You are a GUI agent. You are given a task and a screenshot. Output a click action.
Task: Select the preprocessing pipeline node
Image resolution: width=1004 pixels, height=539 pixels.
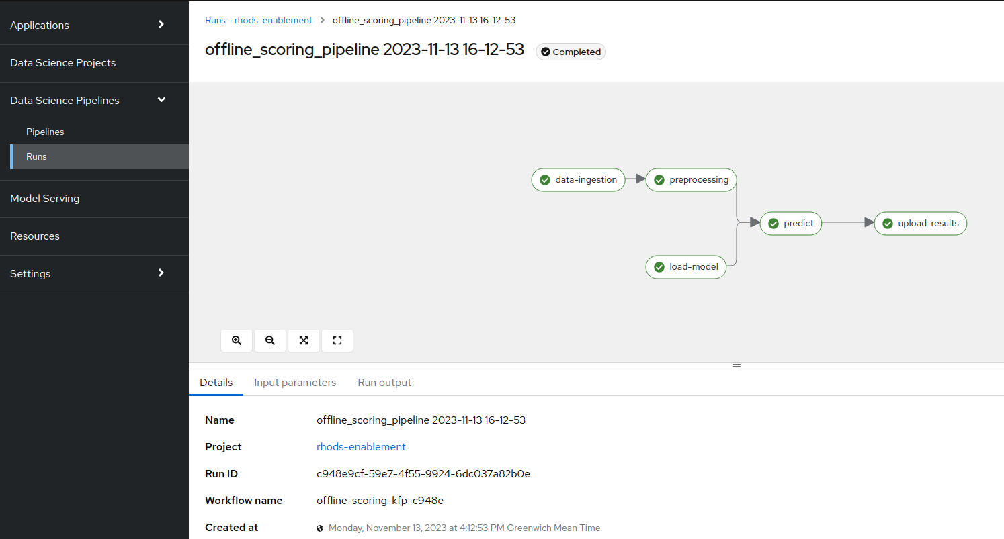click(x=691, y=180)
